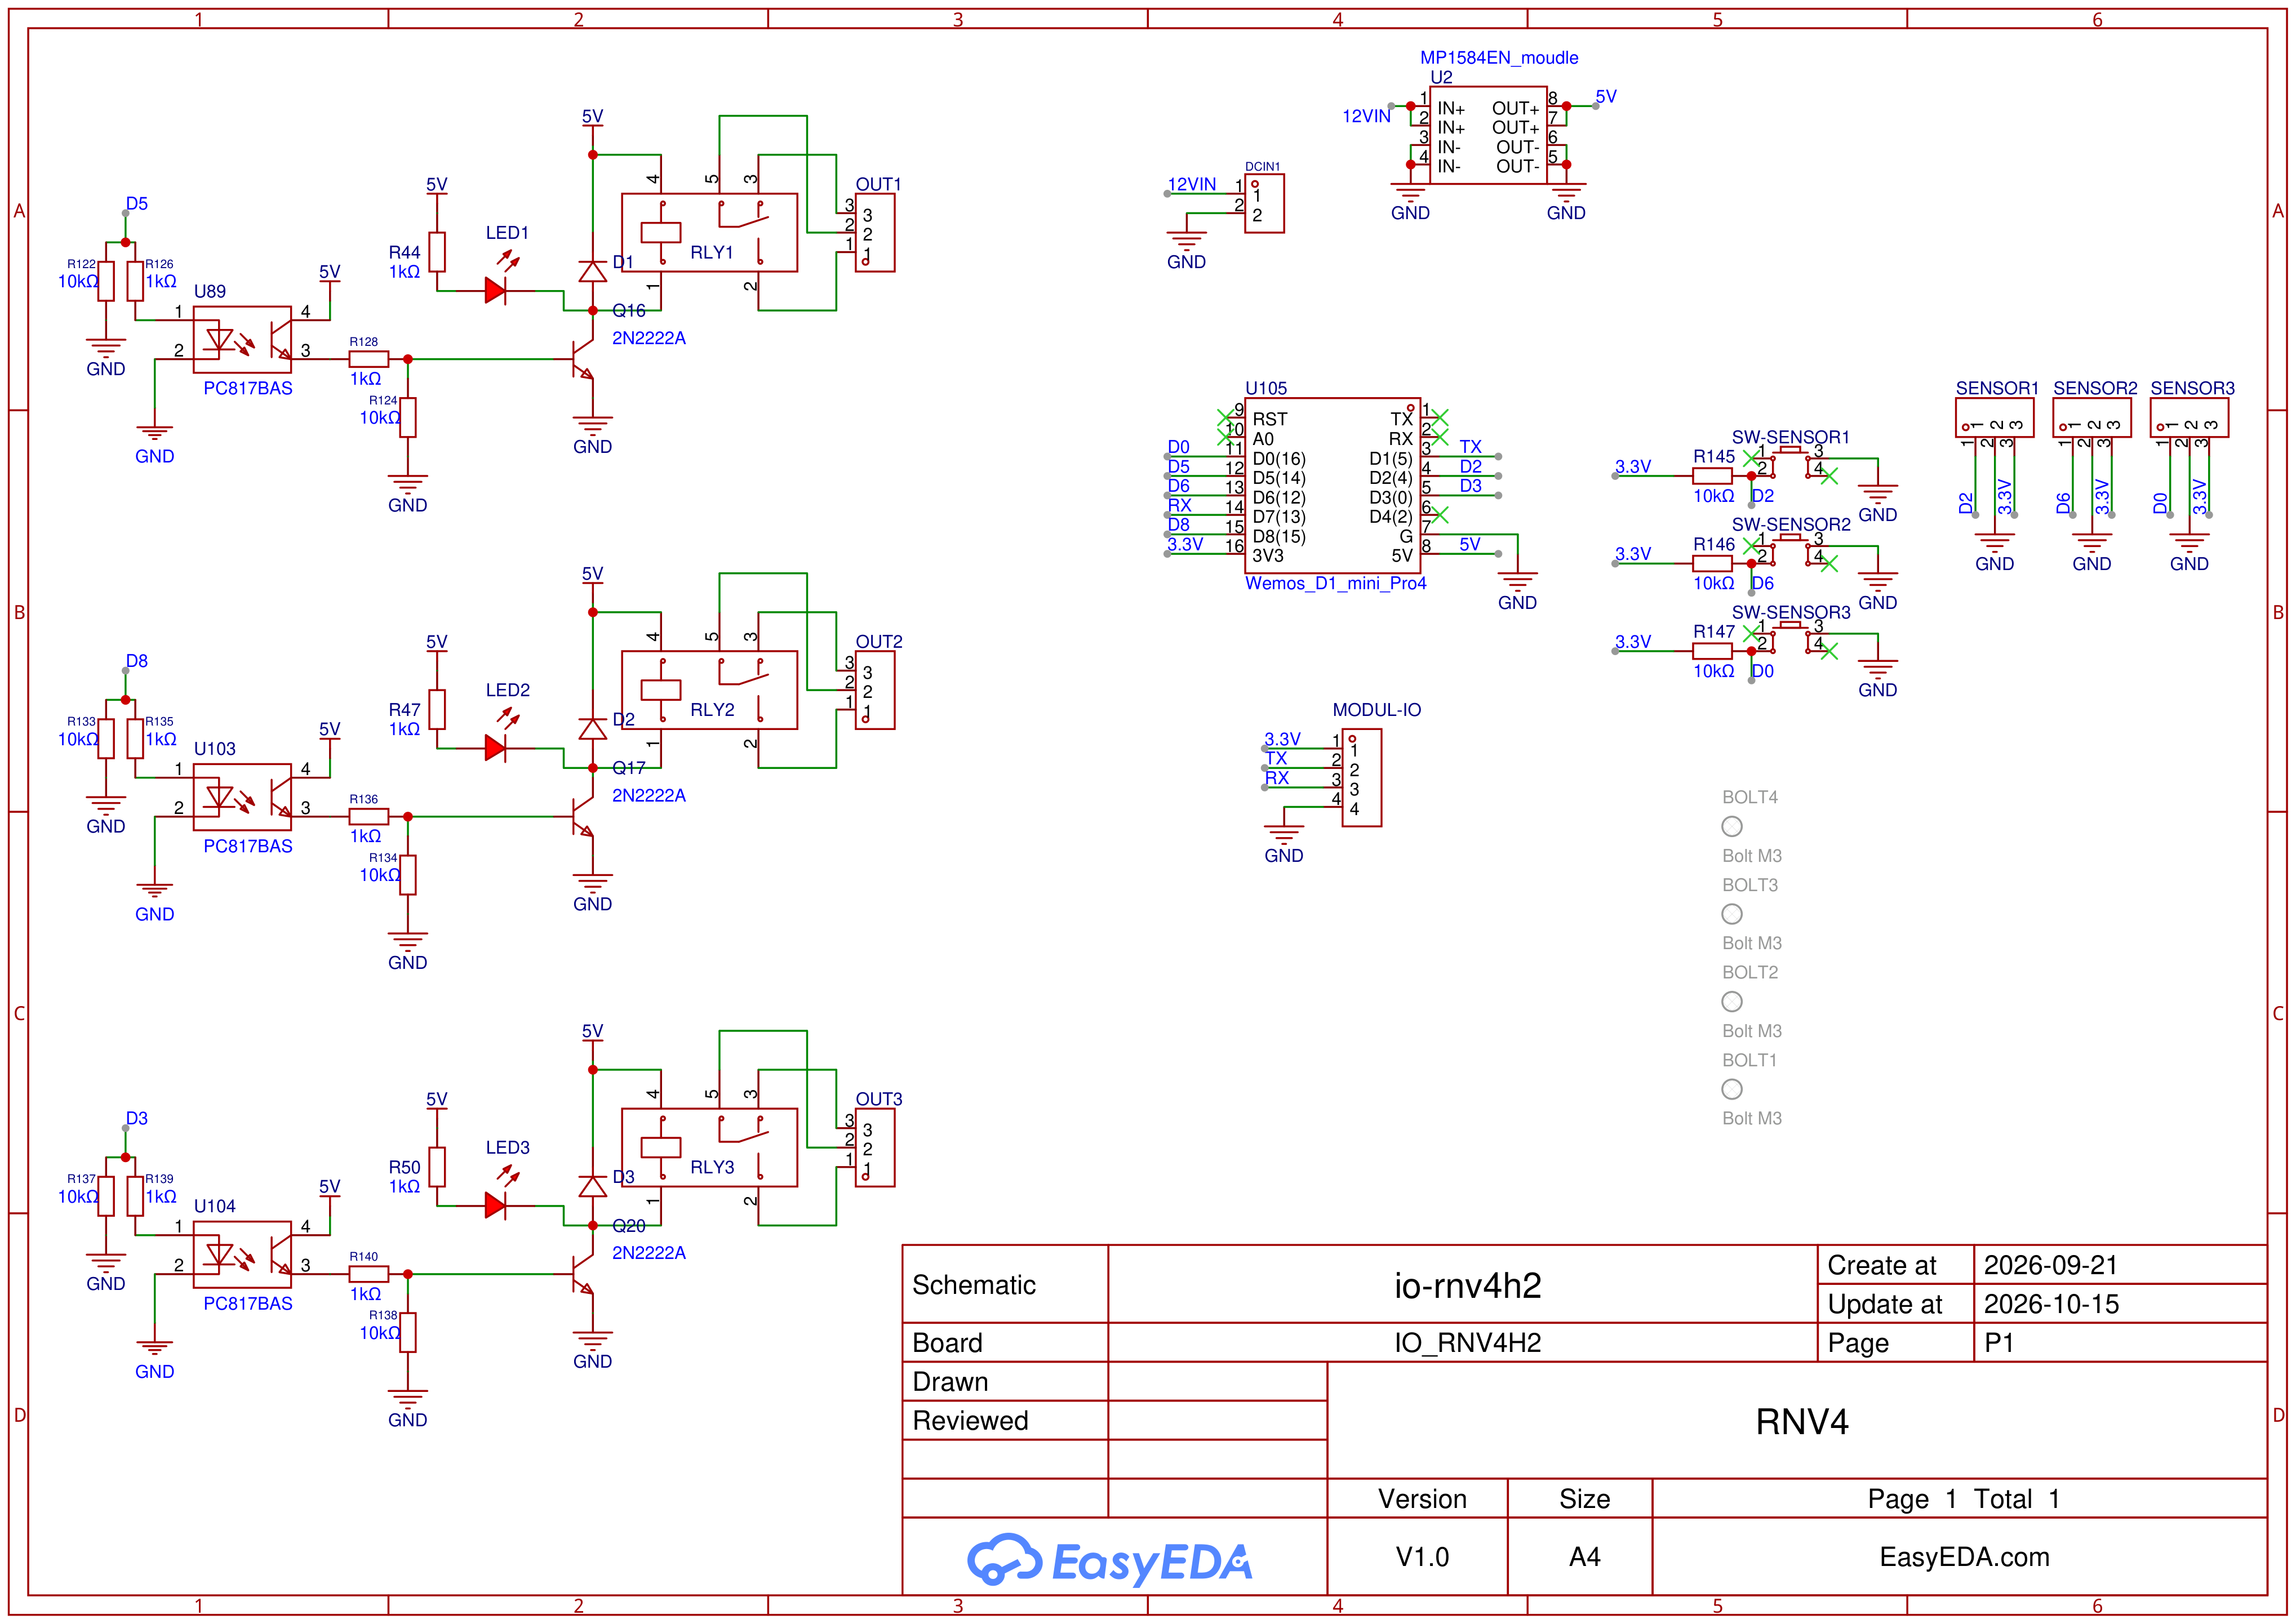Select the BOLT1 mounting hole circle

pos(1732,1089)
